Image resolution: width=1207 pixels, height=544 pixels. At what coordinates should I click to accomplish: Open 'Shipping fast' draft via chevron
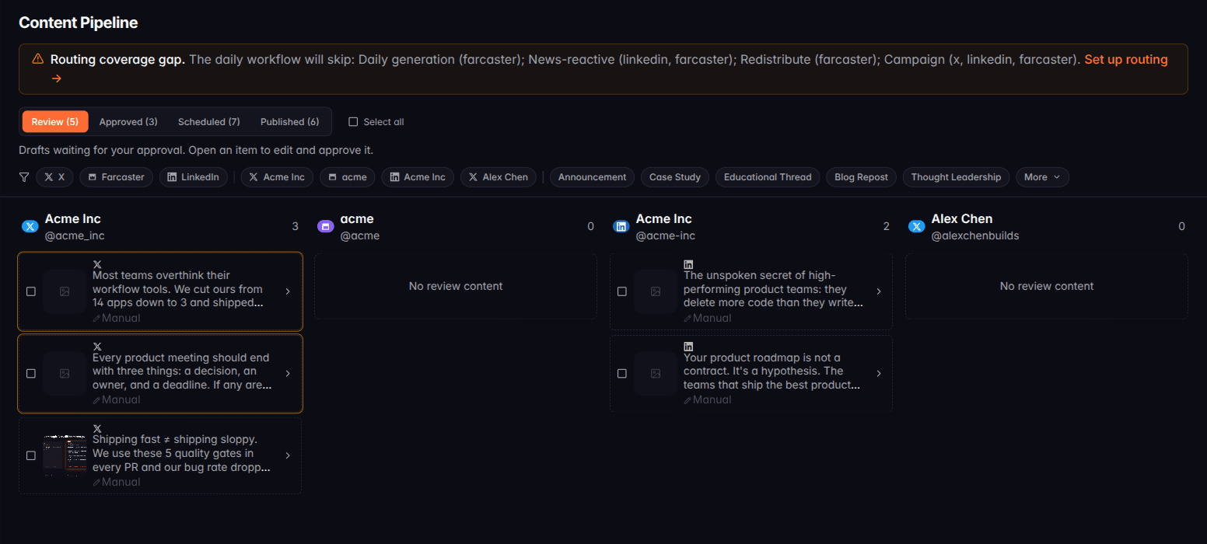pos(288,455)
